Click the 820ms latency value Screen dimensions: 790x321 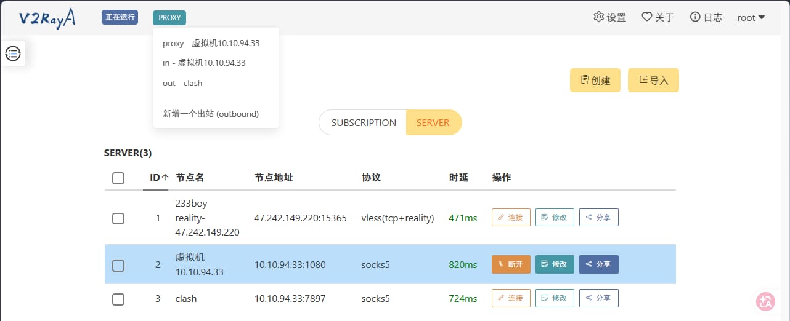pos(463,265)
